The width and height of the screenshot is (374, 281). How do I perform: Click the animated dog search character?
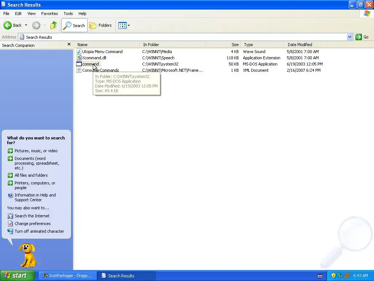pyautogui.click(x=28, y=255)
